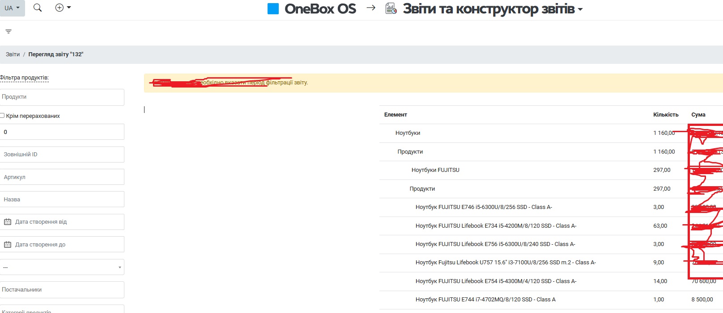
Task: Click the Елемент column header
Action: 396,115
